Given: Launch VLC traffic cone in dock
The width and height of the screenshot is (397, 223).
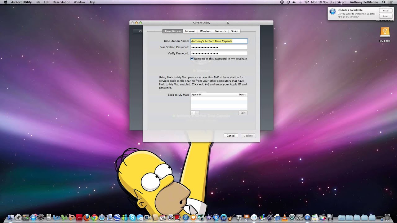Looking at the screenshot, I should [x=285, y=217].
